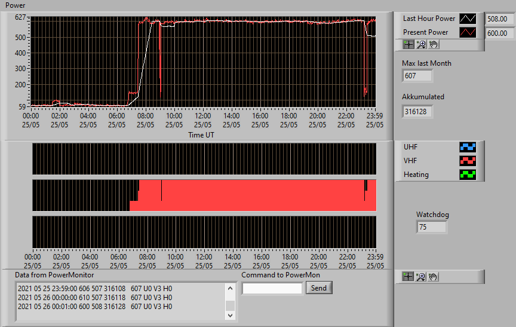The height and width of the screenshot is (327, 516).
Task: Select the upper graph cursor crosshair tool
Action: coord(408,44)
